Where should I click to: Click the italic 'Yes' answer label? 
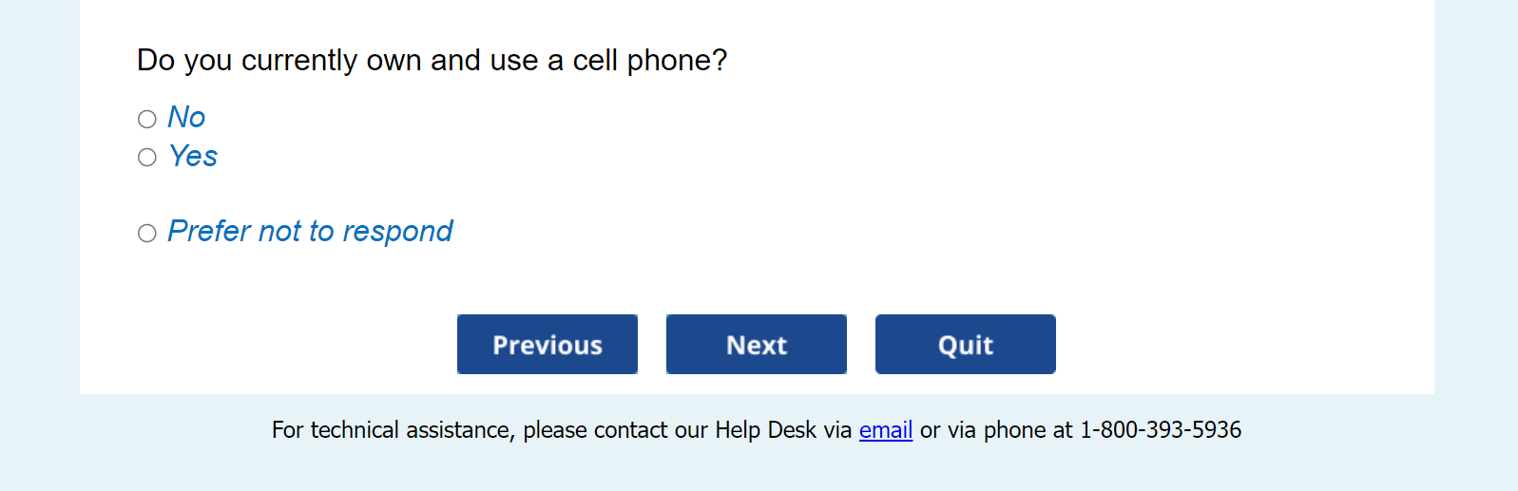coord(193,156)
